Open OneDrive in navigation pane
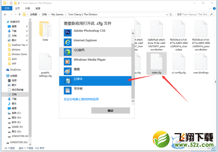 click(14, 70)
